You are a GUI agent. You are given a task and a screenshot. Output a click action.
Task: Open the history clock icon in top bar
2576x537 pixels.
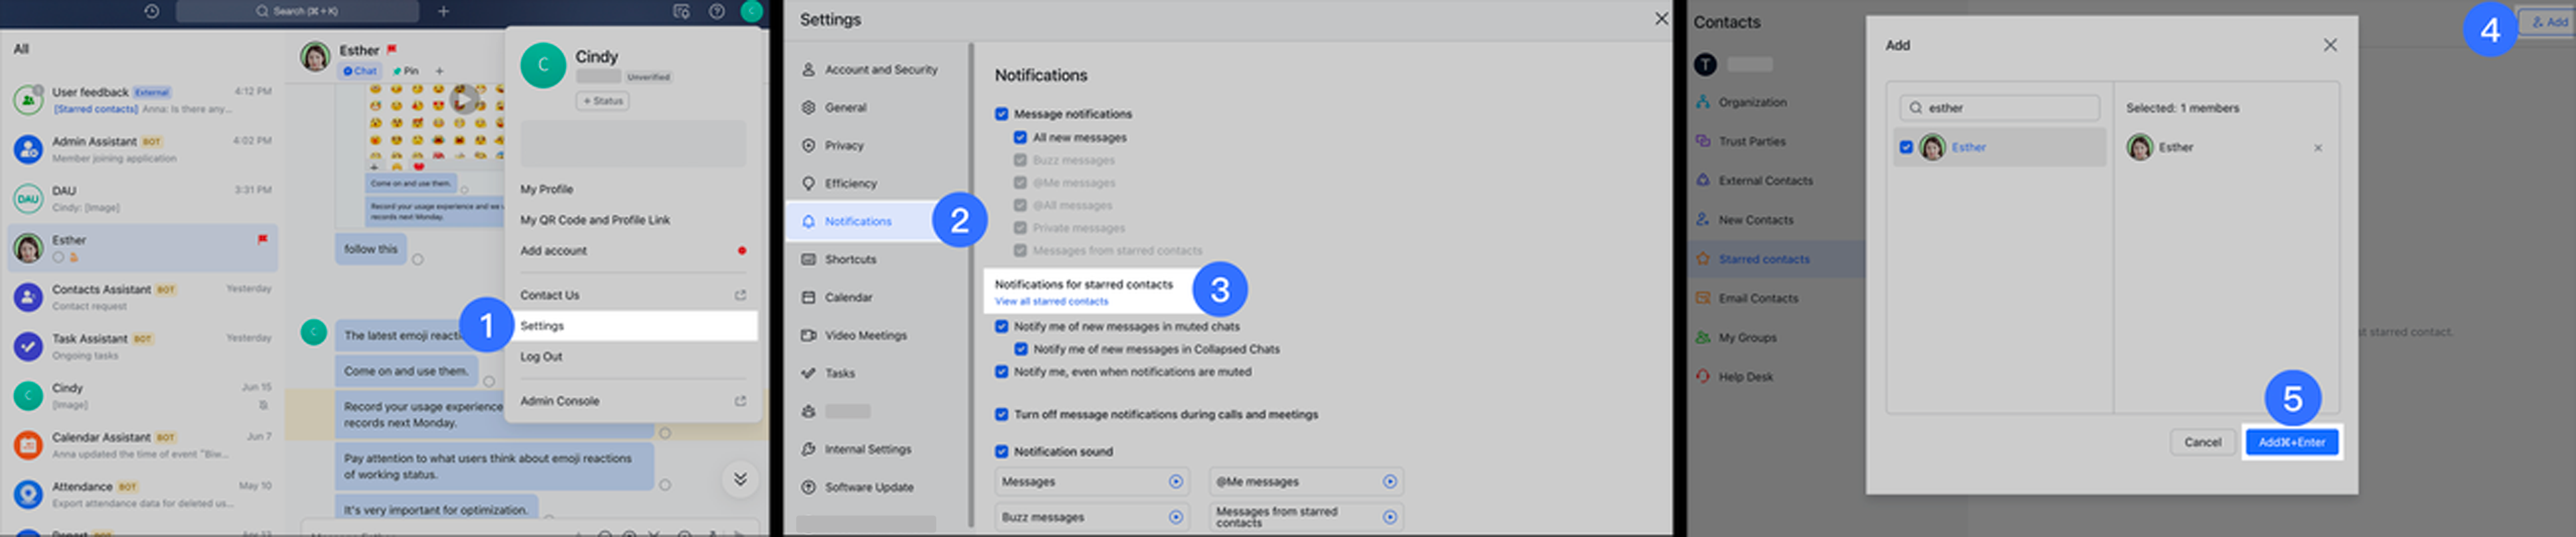click(x=151, y=11)
